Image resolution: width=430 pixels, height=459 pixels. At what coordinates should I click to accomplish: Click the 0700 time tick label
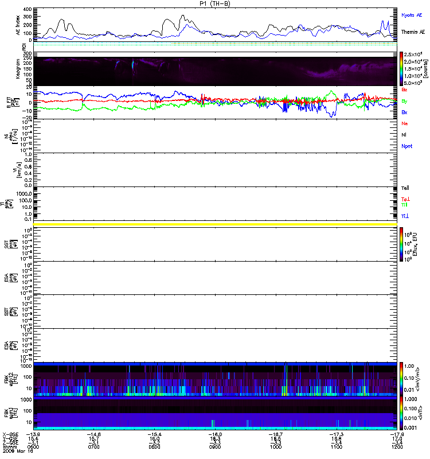pyautogui.click(x=93, y=447)
